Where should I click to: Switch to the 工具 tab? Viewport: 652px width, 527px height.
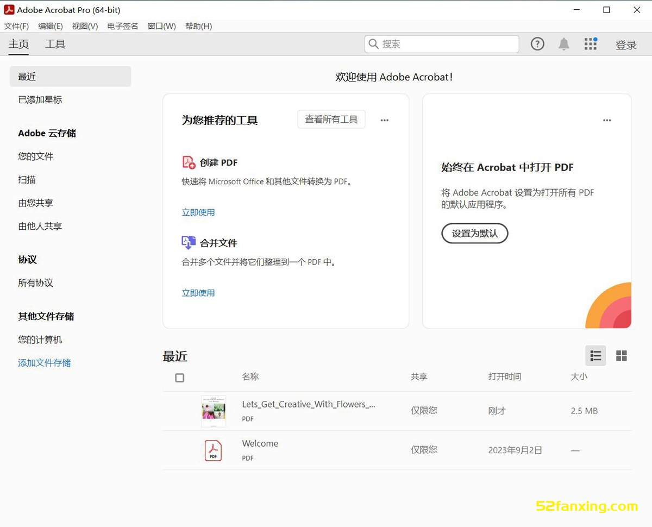click(x=55, y=45)
